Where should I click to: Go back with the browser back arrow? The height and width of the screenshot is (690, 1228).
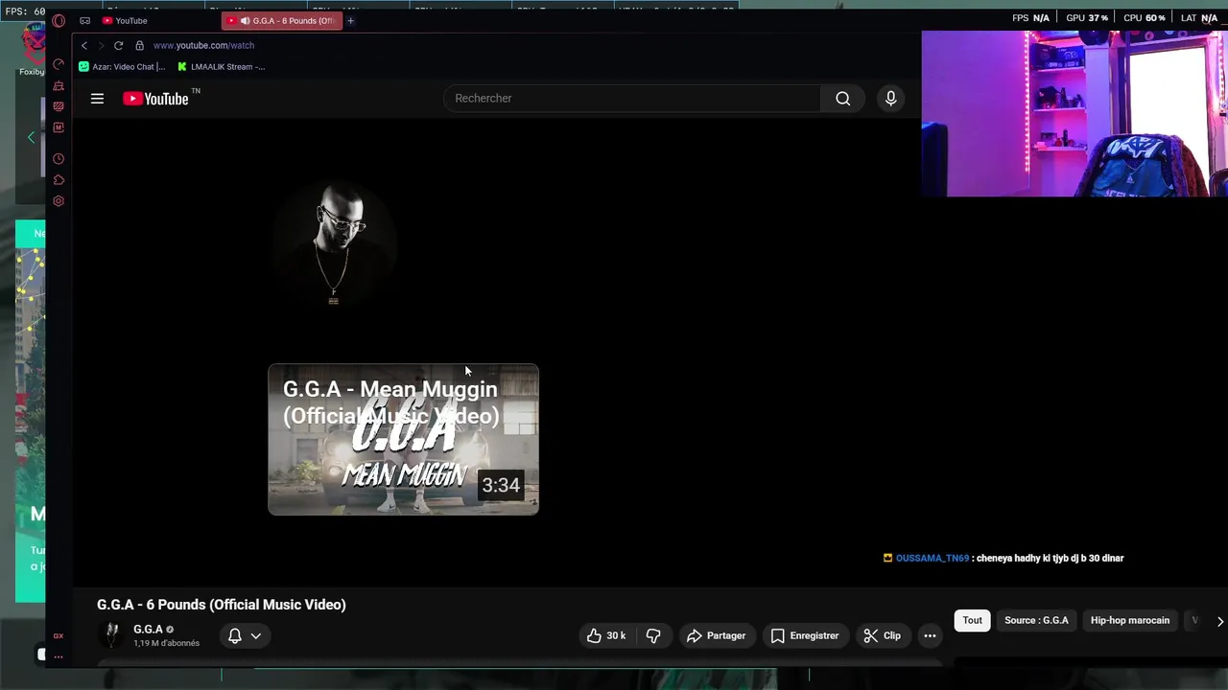click(x=84, y=45)
